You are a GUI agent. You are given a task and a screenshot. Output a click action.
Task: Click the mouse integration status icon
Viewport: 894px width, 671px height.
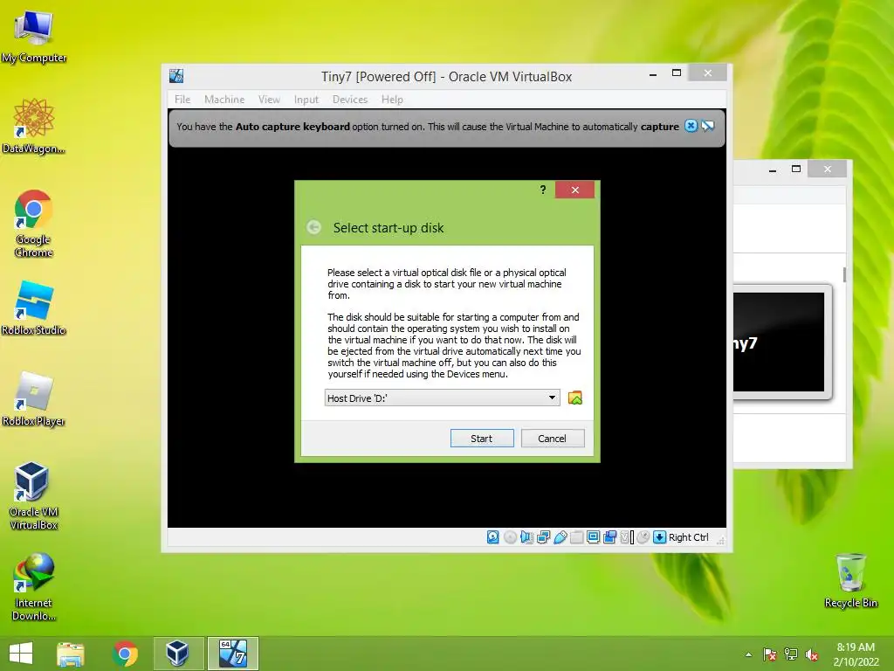pyautogui.click(x=643, y=537)
